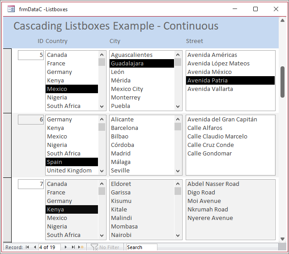Click the form's scroll down arrow
Image resolution: width=289 pixels, height=254 pixels.
(x=282, y=239)
